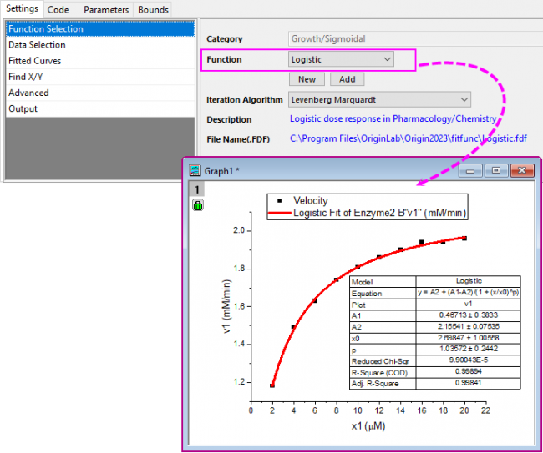Screen dimensions: 543x453
Task: Open the Parameters tab
Action: 106,9
